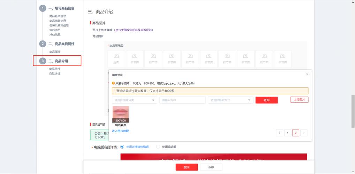Open the 请选择排列方式 dropdown
The height and width of the screenshot is (174, 355).
pos(231,100)
